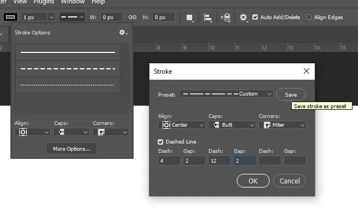Close the document tab with X icon
The height and width of the screenshot is (208, 358).
1,34
